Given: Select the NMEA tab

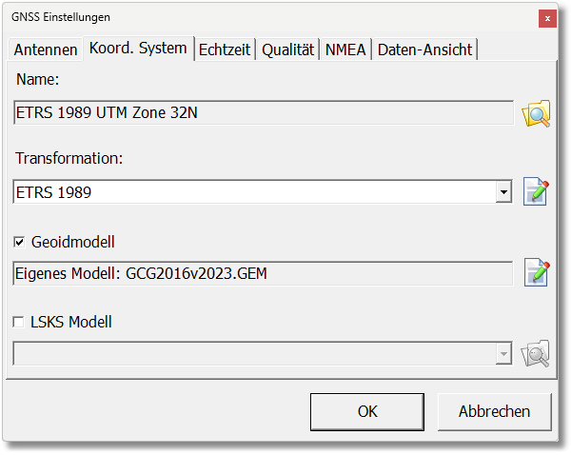Looking at the screenshot, I should click(x=345, y=49).
